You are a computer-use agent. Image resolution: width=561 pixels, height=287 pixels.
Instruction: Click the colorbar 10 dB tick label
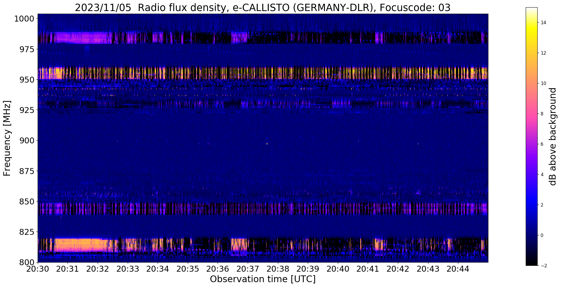544,83
